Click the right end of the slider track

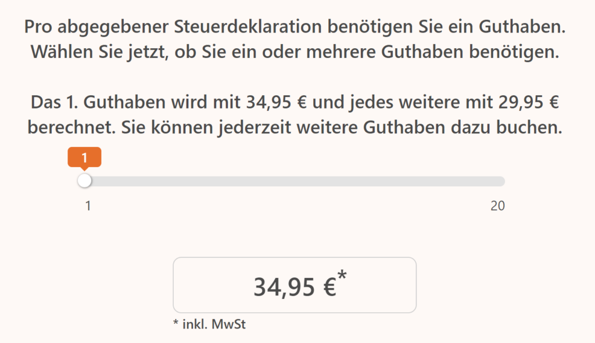pyautogui.click(x=500, y=180)
